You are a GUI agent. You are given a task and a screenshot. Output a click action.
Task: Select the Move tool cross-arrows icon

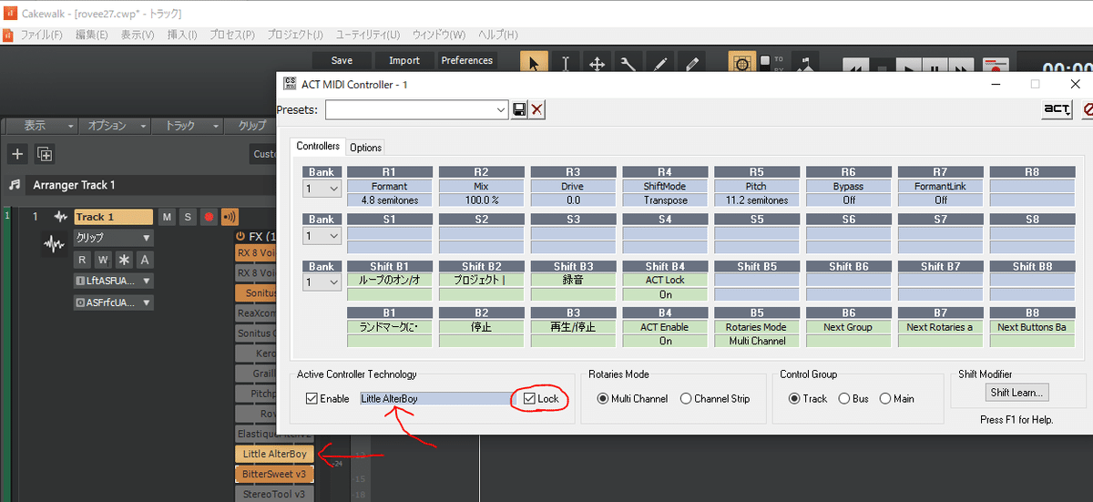click(598, 64)
